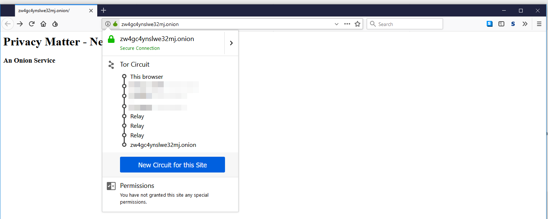Image resolution: width=548 pixels, height=219 pixels.
Task: Click the blue S icon in the toolbar
Action: [489, 24]
